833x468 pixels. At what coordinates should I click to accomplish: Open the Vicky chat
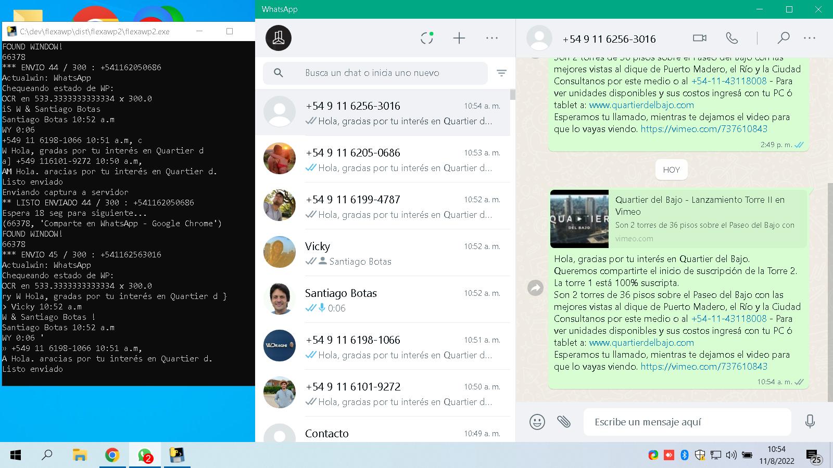click(x=383, y=253)
